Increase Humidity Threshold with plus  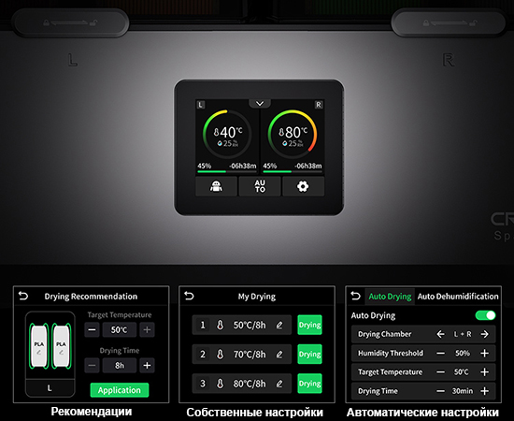tap(484, 353)
